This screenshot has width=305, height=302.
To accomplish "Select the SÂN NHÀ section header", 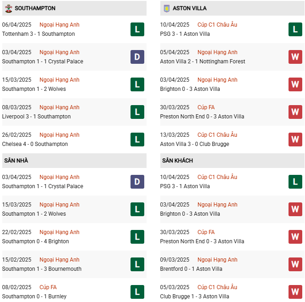I will pos(16,161).
